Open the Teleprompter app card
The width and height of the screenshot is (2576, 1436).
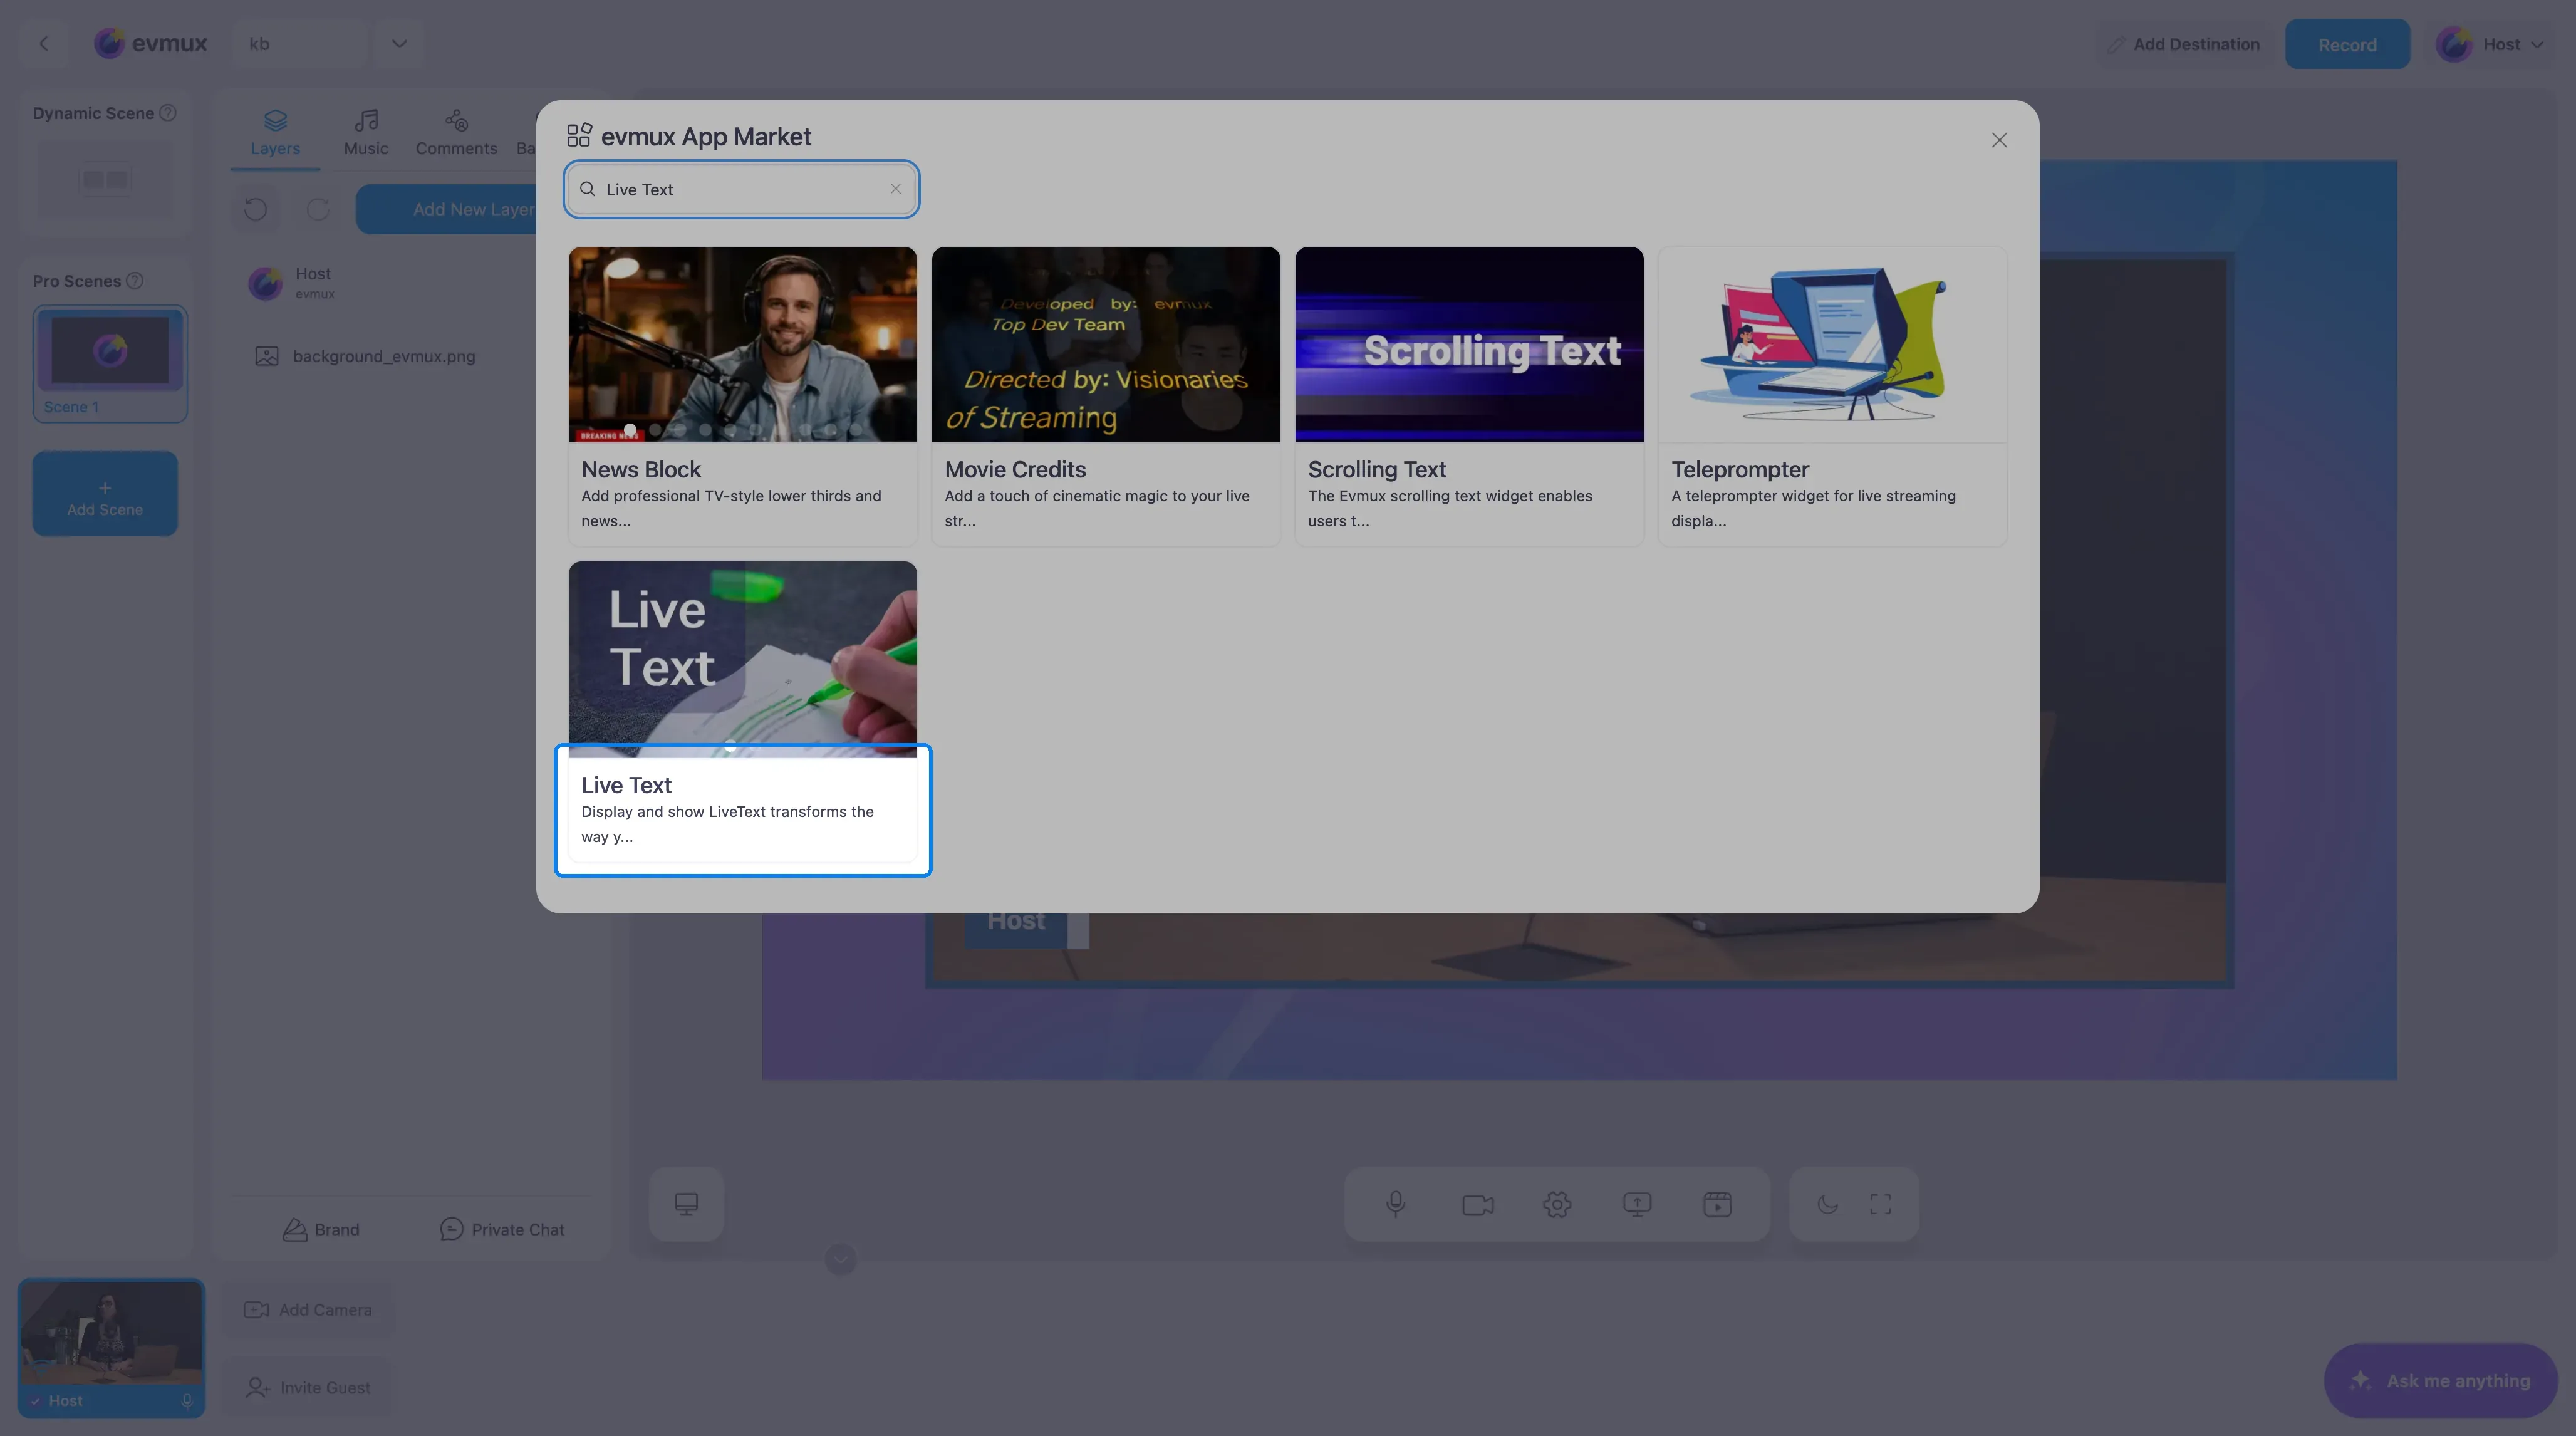tap(1832, 396)
